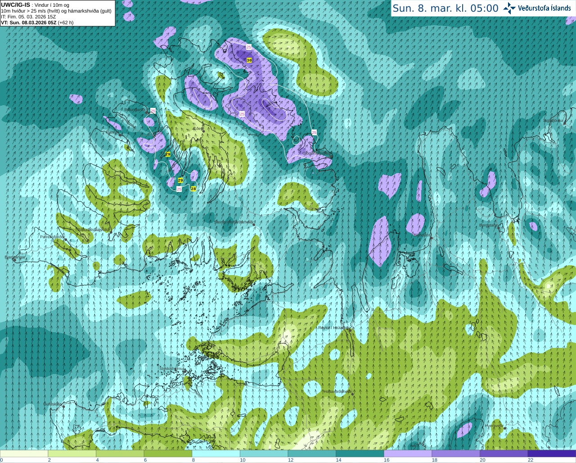Image resolution: width=576 pixels, height=463 pixels.
Task: Click the '10m hviður > 25 m/s' description line
Action: [56, 11]
